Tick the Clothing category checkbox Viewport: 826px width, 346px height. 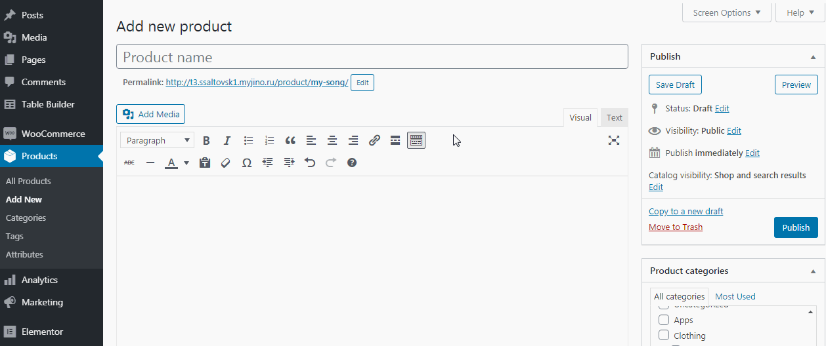pos(664,336)
